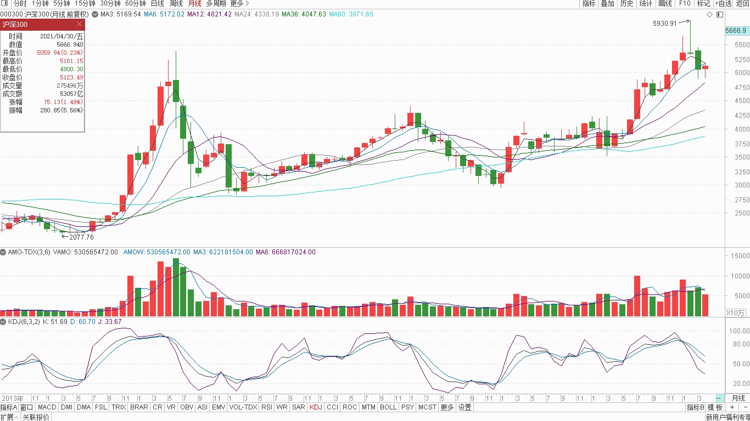
Task: Open F10 company info
Action: [684, 3]
